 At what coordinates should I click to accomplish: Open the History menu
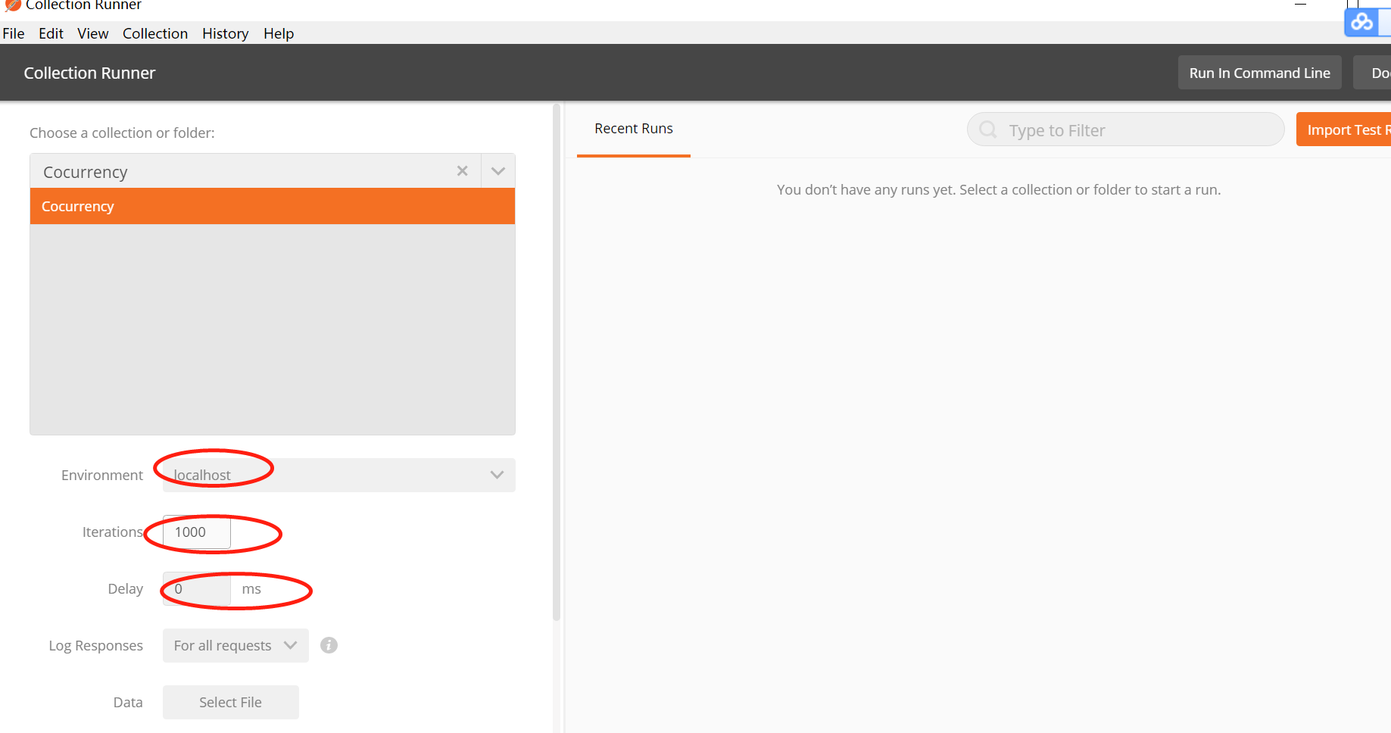225,33
